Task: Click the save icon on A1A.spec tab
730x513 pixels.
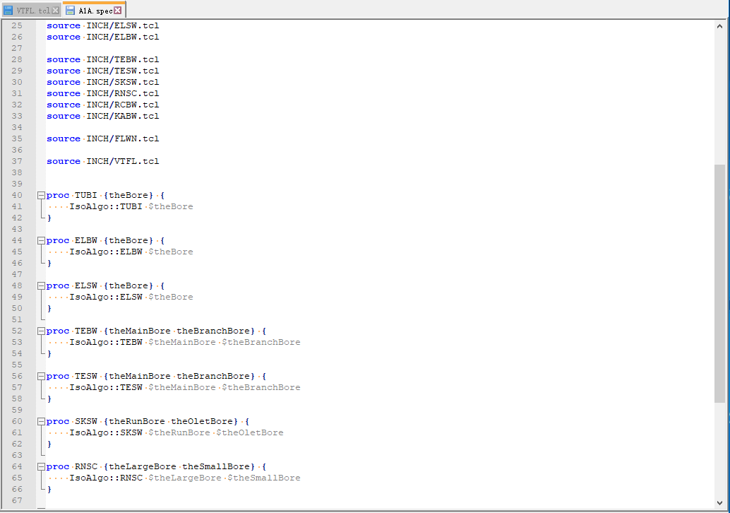Action: [71, 11]
